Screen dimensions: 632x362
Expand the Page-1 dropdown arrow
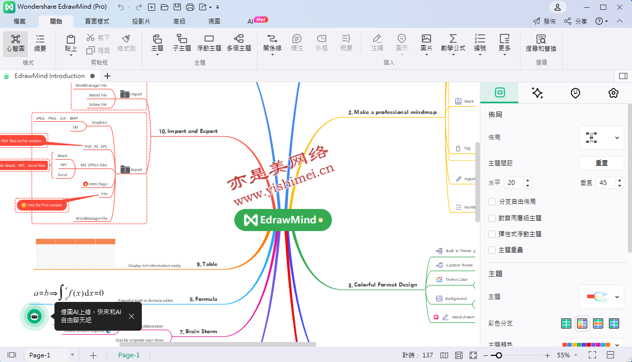[72, 355]
